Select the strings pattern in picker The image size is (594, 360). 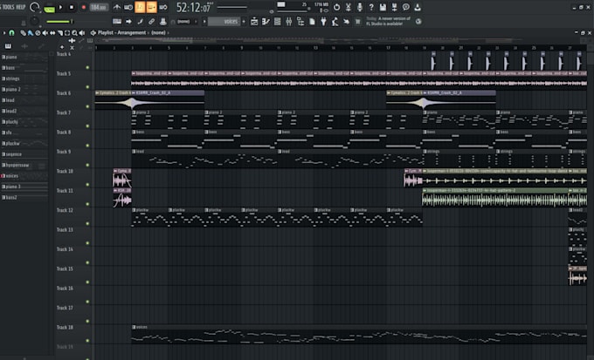[x=24, y=78]
